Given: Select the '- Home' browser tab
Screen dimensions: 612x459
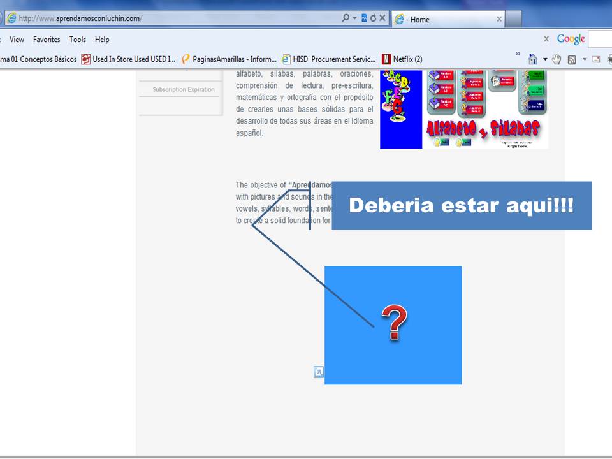Looking at the screenshot, I should coord(448,19).
